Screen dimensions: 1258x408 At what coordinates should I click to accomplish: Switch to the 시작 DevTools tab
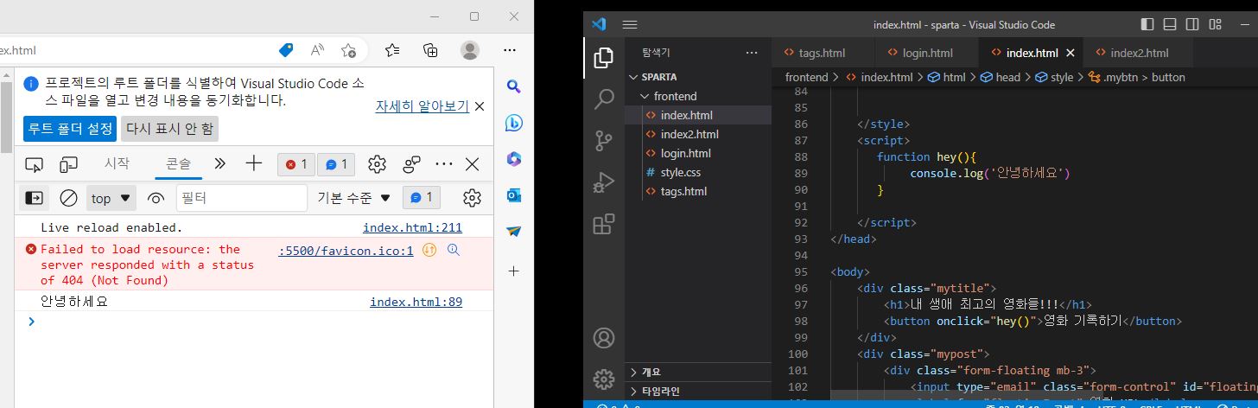coord(117,163)
